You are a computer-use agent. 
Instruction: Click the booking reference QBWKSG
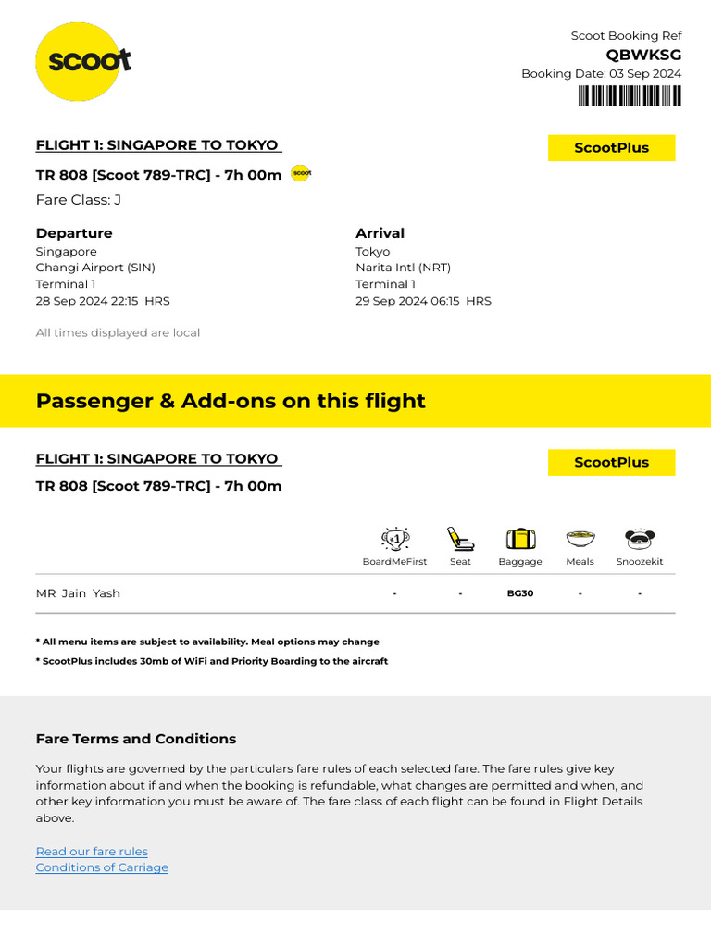[x=643, y=55]
